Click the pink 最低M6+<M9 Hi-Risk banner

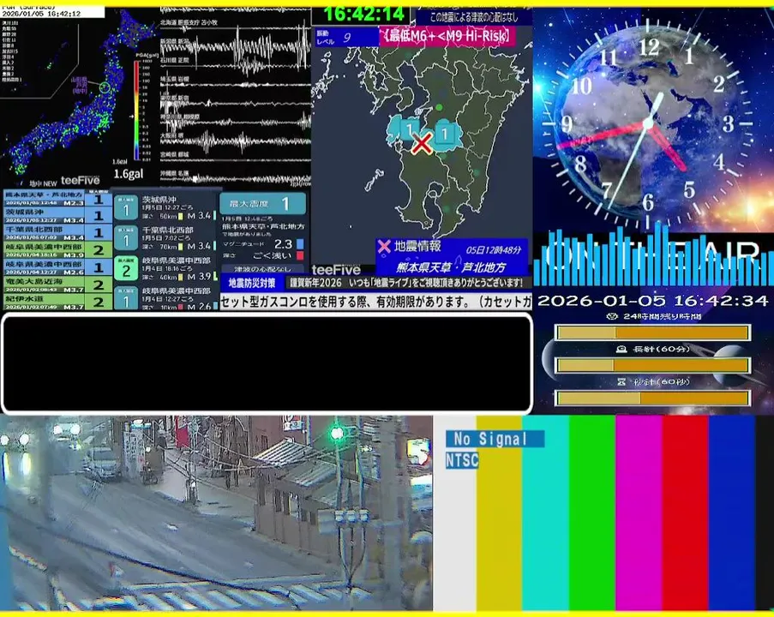coord(447,36)
